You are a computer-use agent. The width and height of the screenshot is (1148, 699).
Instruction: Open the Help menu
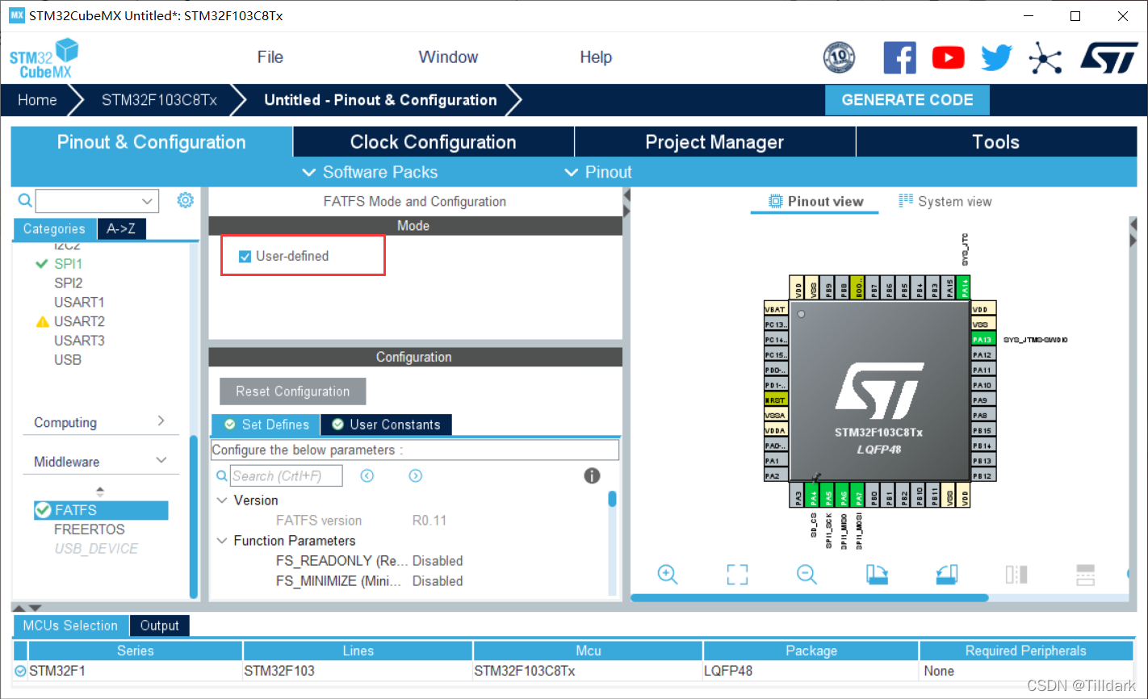coord(596,57)
